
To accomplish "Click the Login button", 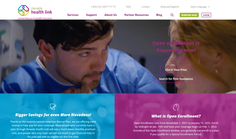I will pos(206,15).
